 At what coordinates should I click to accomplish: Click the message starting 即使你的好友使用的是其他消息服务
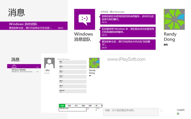pyautogui.click(x=128, y=19)
